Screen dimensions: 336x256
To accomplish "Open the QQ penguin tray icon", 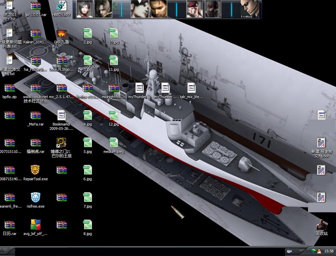I will (x=319, y=251).
